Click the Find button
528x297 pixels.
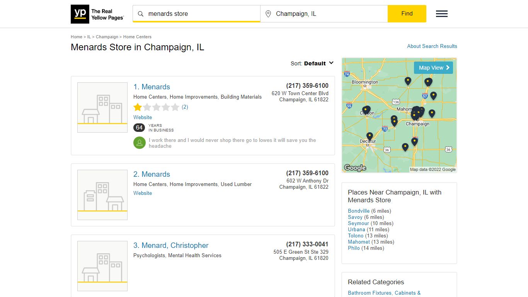[x=407, y=14]
